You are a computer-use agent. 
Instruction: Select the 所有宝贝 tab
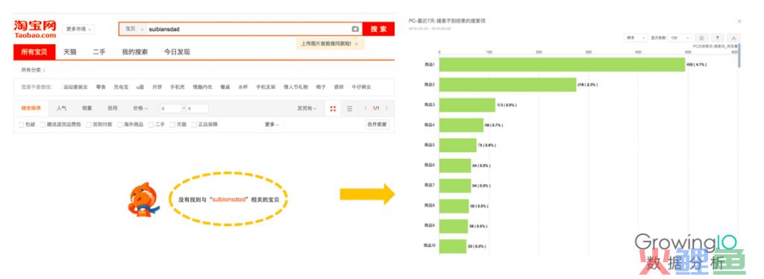[x=34, y=51]
